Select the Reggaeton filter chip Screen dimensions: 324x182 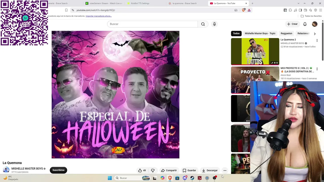coord(286,33)
